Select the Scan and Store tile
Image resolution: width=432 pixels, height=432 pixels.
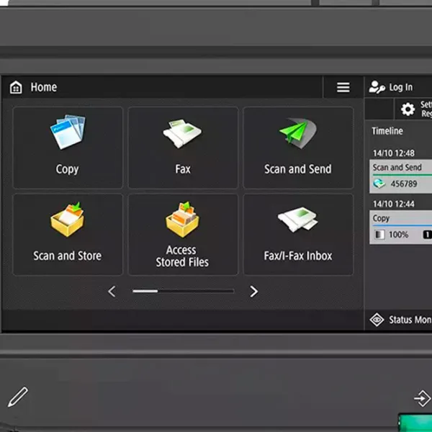click(68, 234)
